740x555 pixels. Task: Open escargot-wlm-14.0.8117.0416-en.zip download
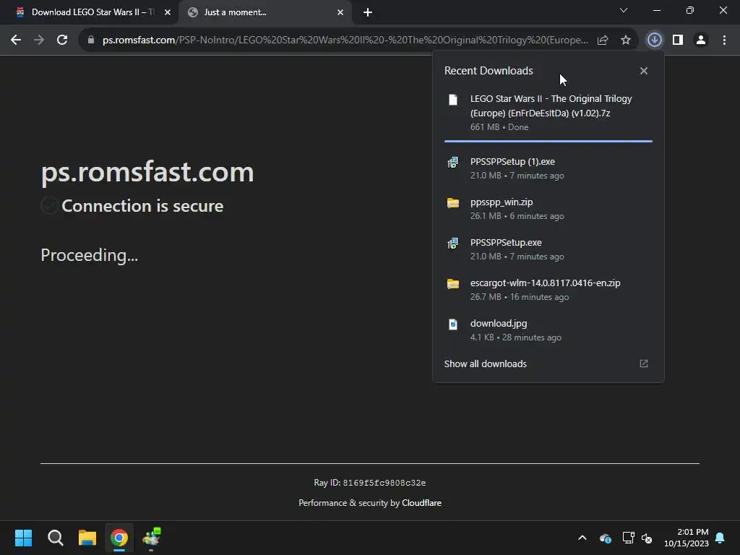point(548,290)
